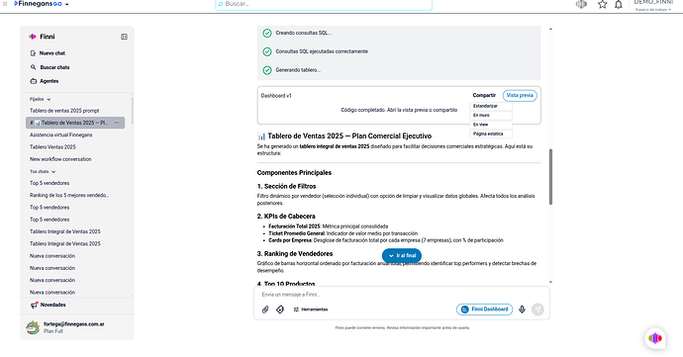
Task: Open New workflow conversation chat
Action: pyautogui.click(x=60, y=159)
